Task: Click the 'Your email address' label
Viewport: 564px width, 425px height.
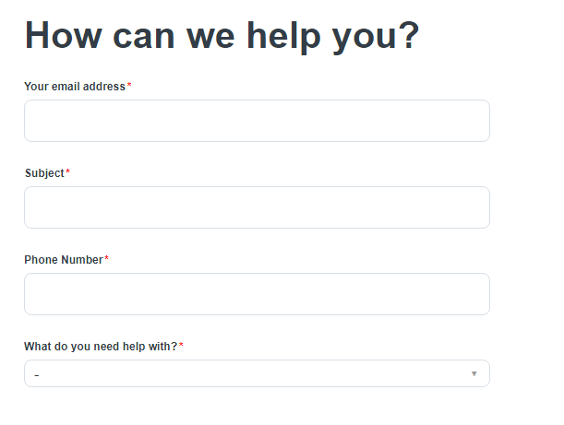Action: (x=74, y=87)
